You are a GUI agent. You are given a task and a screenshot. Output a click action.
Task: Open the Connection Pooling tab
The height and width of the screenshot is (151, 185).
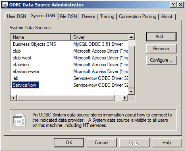click(137, 16)
